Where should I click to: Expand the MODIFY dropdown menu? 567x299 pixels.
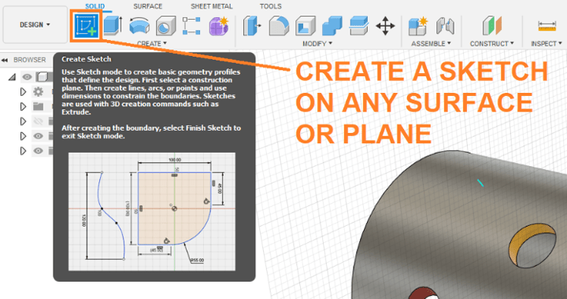(x=317, y=44)
